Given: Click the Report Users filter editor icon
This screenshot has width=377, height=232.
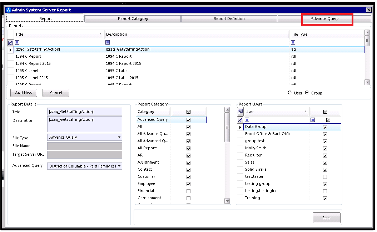Looking at the screenshot, I should tap(240, 120).
